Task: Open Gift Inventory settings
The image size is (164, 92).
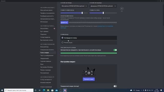Action: (45, 37)
